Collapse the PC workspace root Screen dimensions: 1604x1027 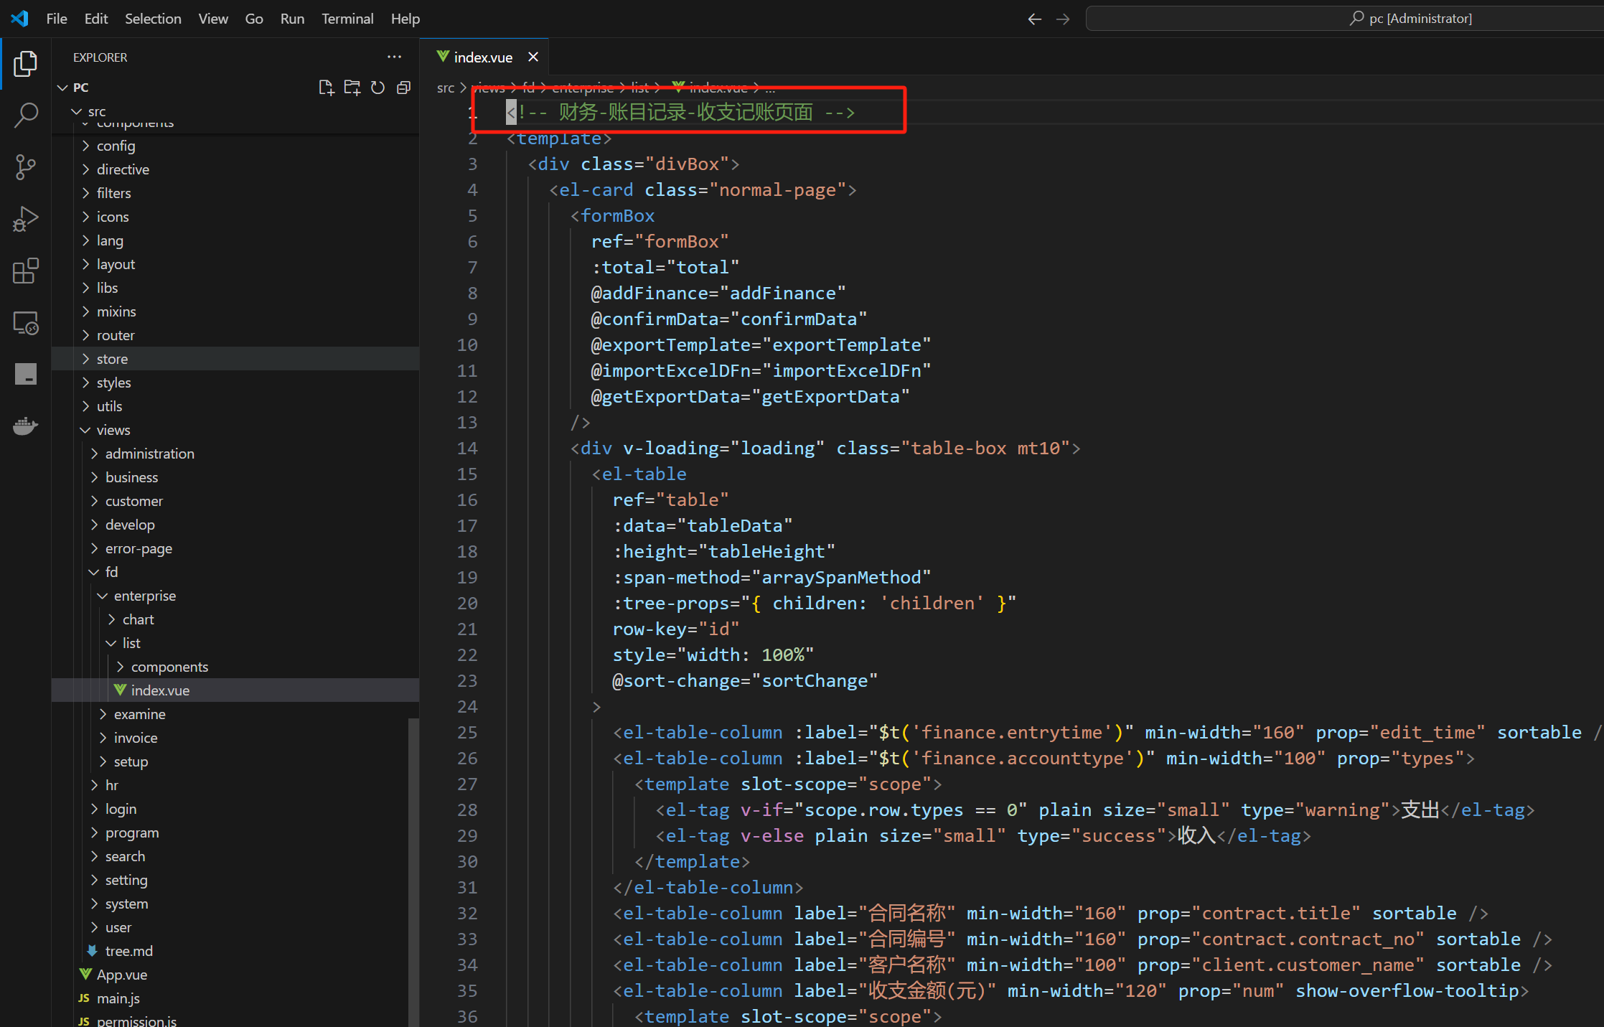click(x=235, y=88)
